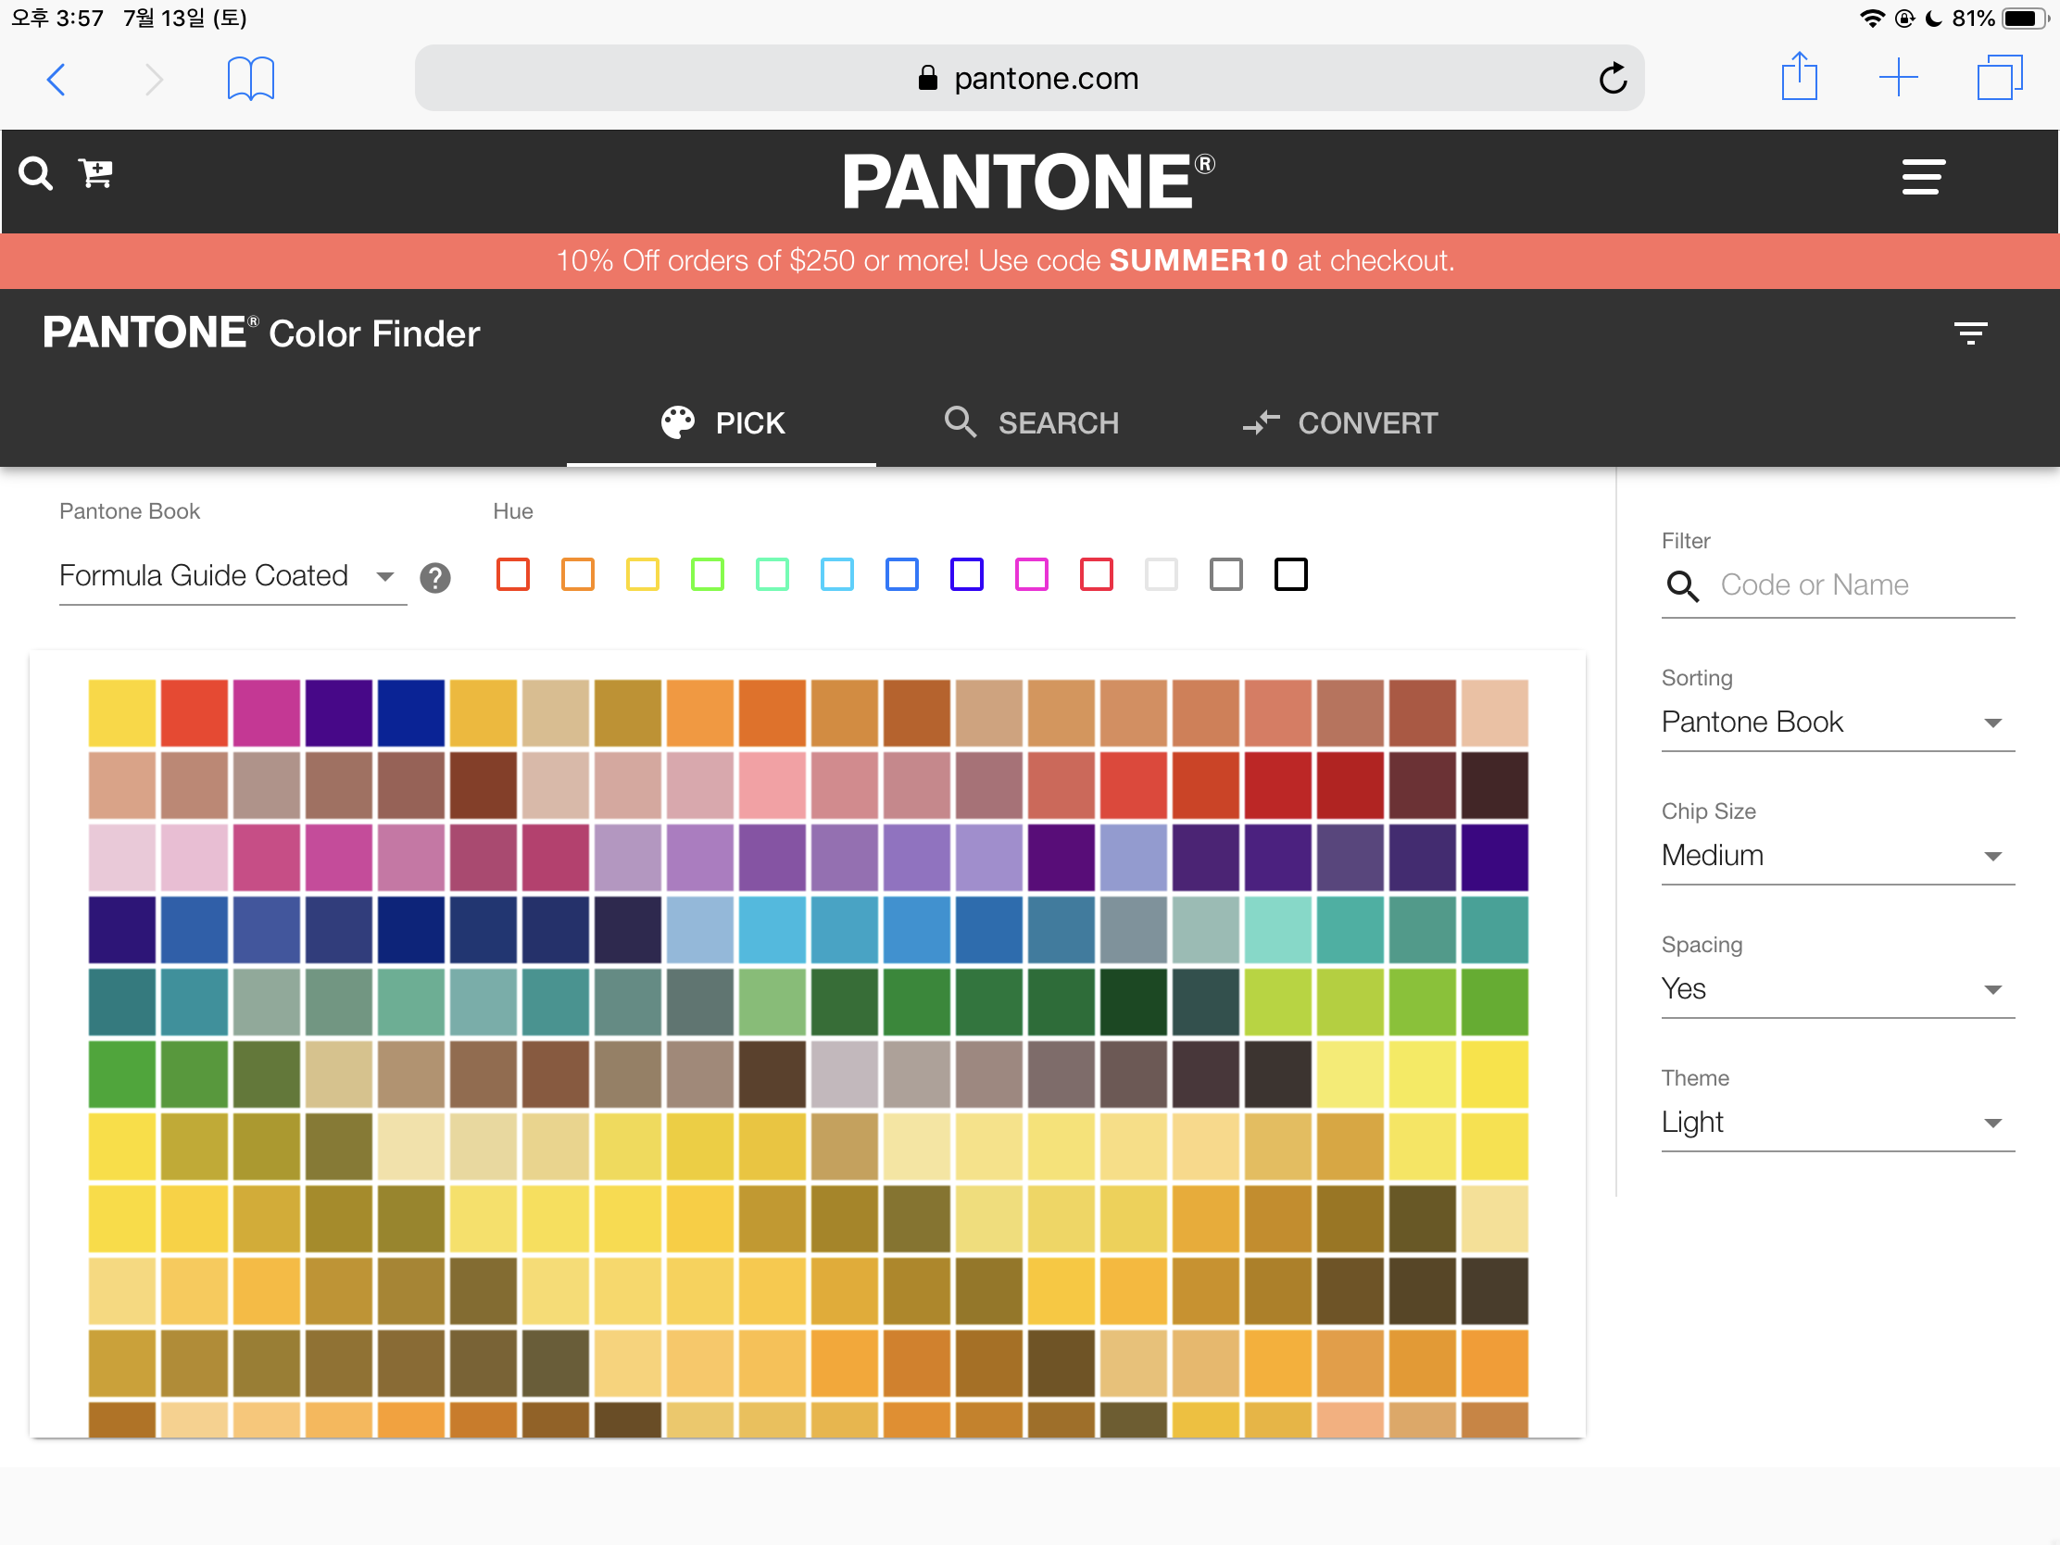The height and width of the screenshot is (1545, 2060).
Task: Open the Formula Guide Coated book dropdown
Action: (232, 576)
